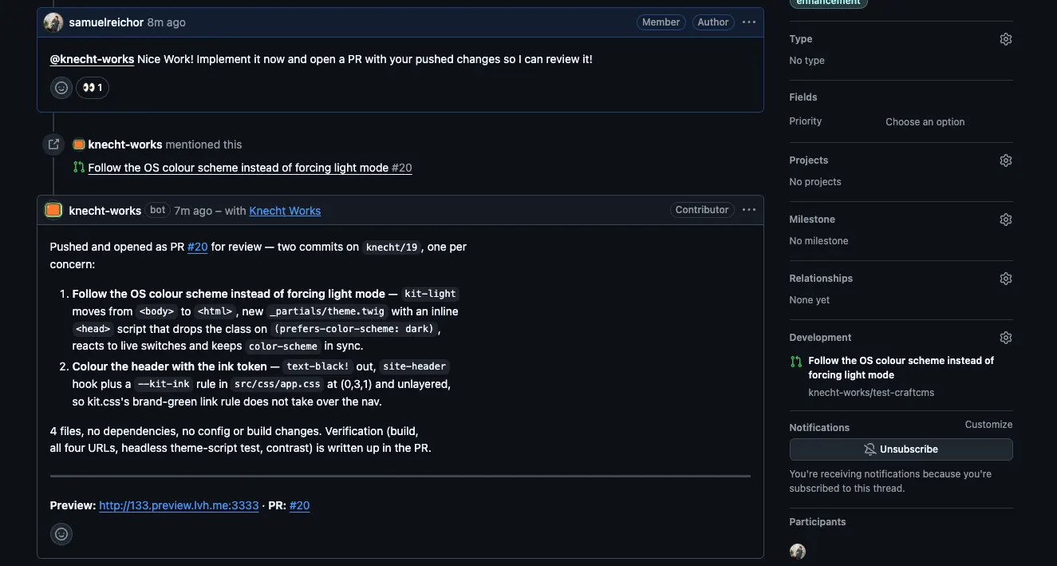Click the cross-reference icon in timeline
The image size is (1057, 566).
click(53, 144)
